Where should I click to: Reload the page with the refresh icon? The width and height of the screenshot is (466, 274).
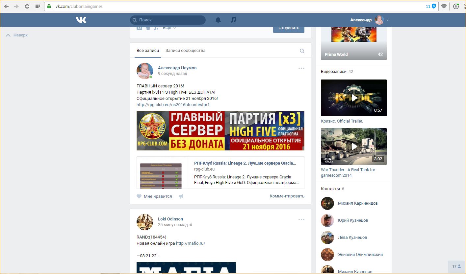tap(27, 6)
